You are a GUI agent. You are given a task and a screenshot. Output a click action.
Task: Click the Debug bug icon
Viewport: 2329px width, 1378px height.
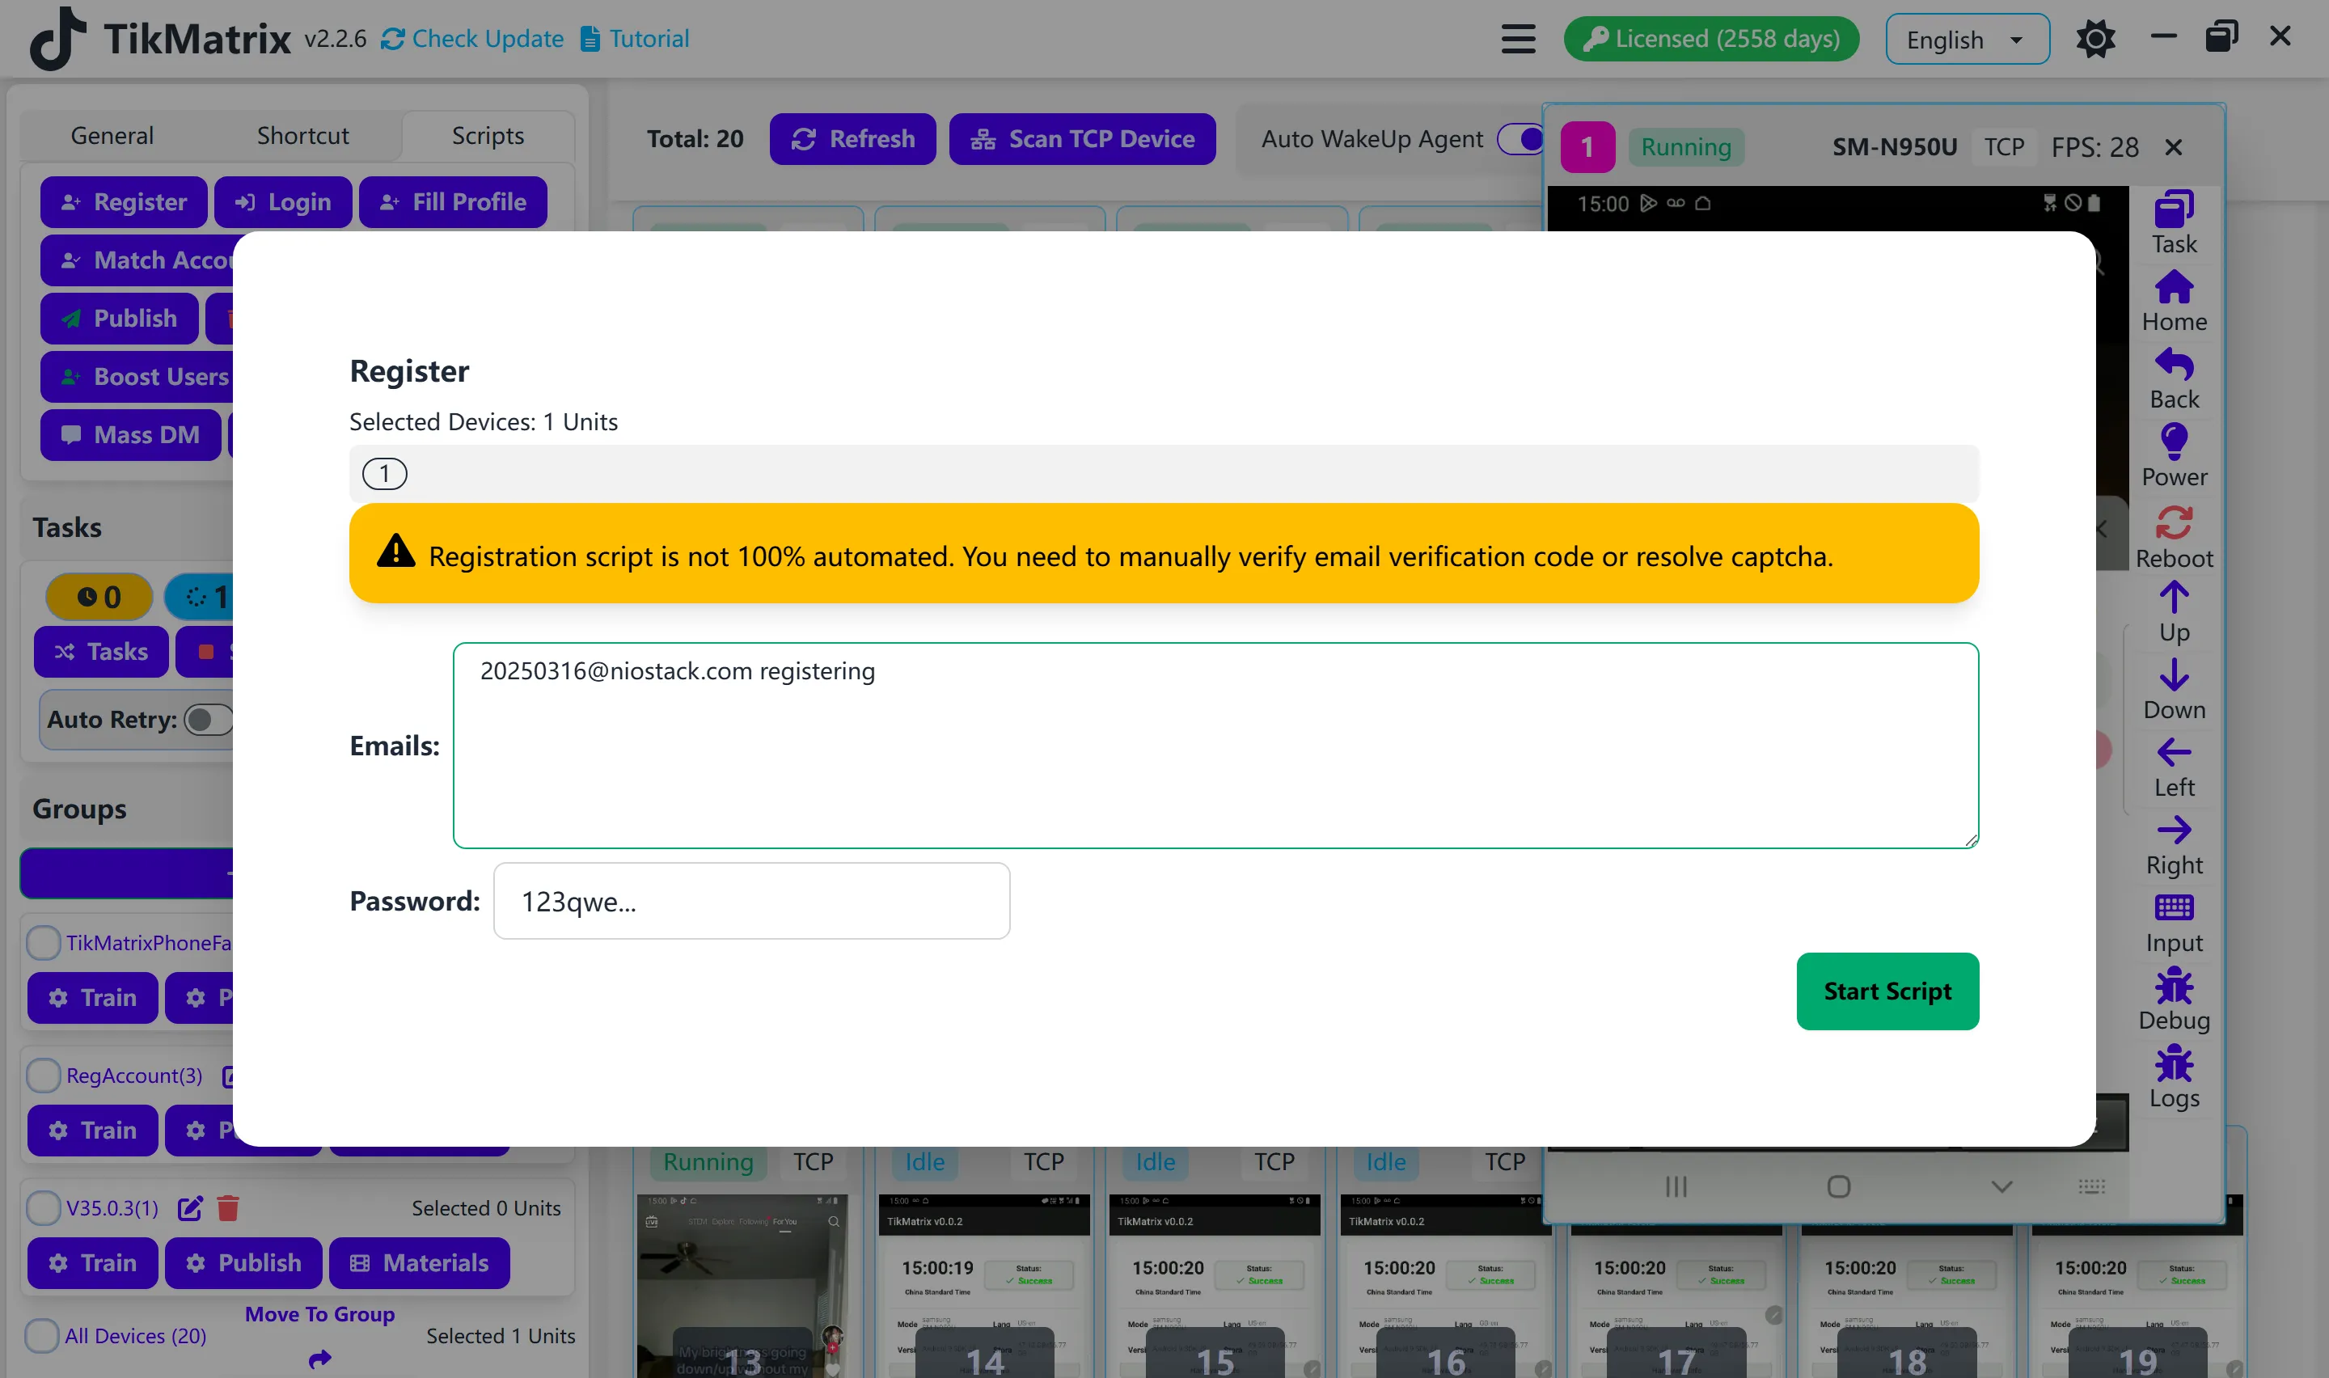(x=2173, y=986)
